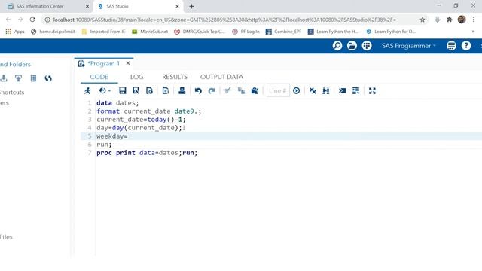Open the SAS Programmer perspective dropdown
This screenshot has width=482, height=271.
409,46
